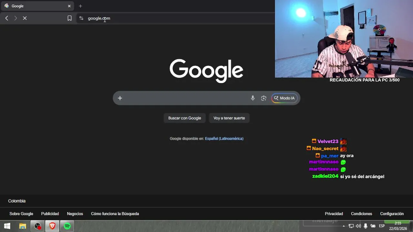
Task: Click the browser back arrow
Action: [7, 18]
